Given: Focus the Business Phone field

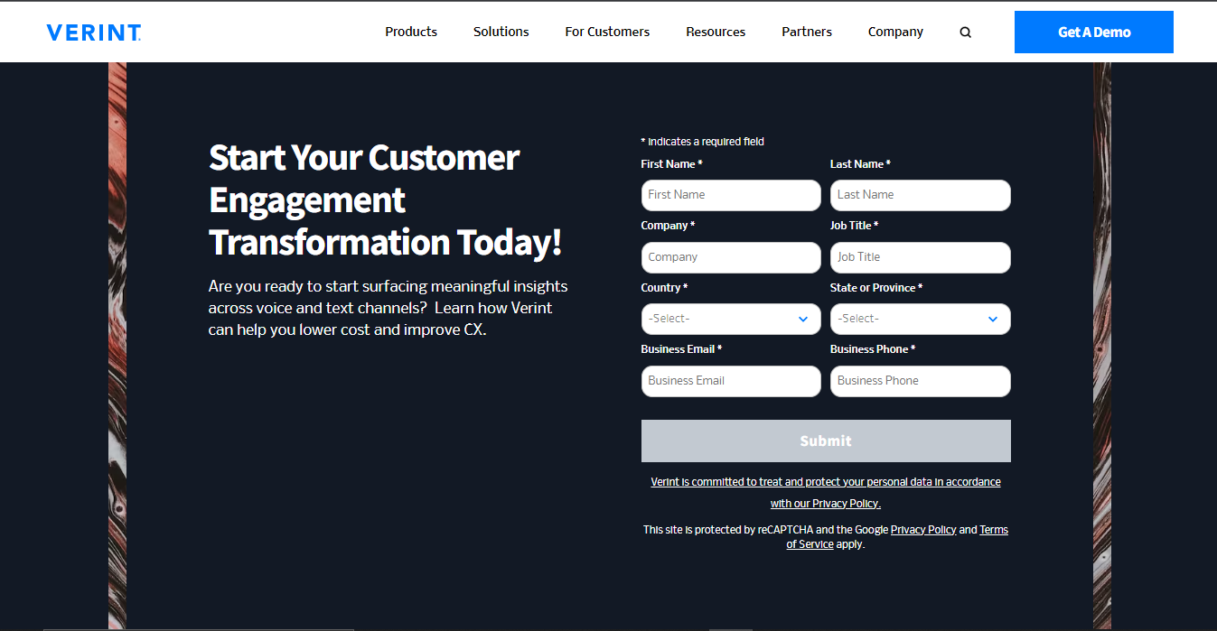Looking at the screenshot, I should [920, 381].
